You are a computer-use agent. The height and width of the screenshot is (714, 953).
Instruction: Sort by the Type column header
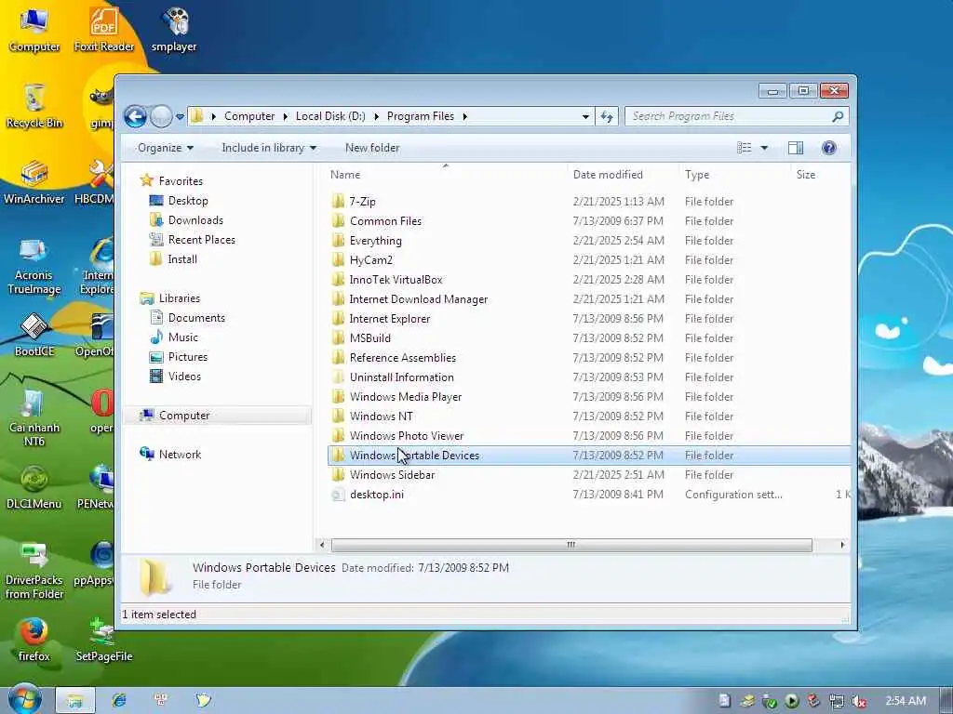click(697, 175)
